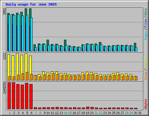The height and width of the screenshot is (116, 149).
Task: Click day label 20 on the x-axis
Action: [x=92, y=113]
